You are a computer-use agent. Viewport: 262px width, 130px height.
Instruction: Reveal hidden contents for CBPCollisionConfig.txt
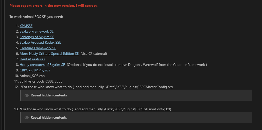[49, 118]
